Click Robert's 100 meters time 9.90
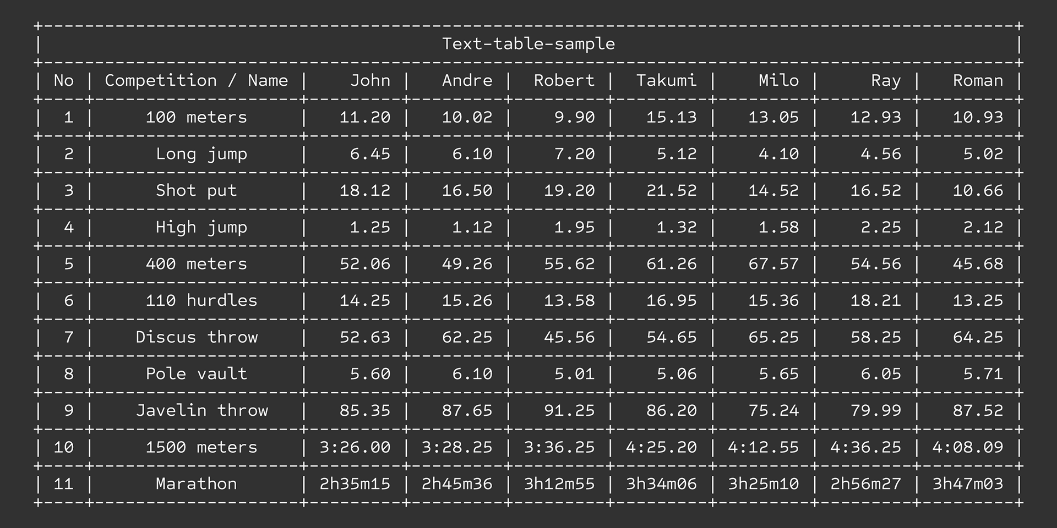 tap(574, 117)
